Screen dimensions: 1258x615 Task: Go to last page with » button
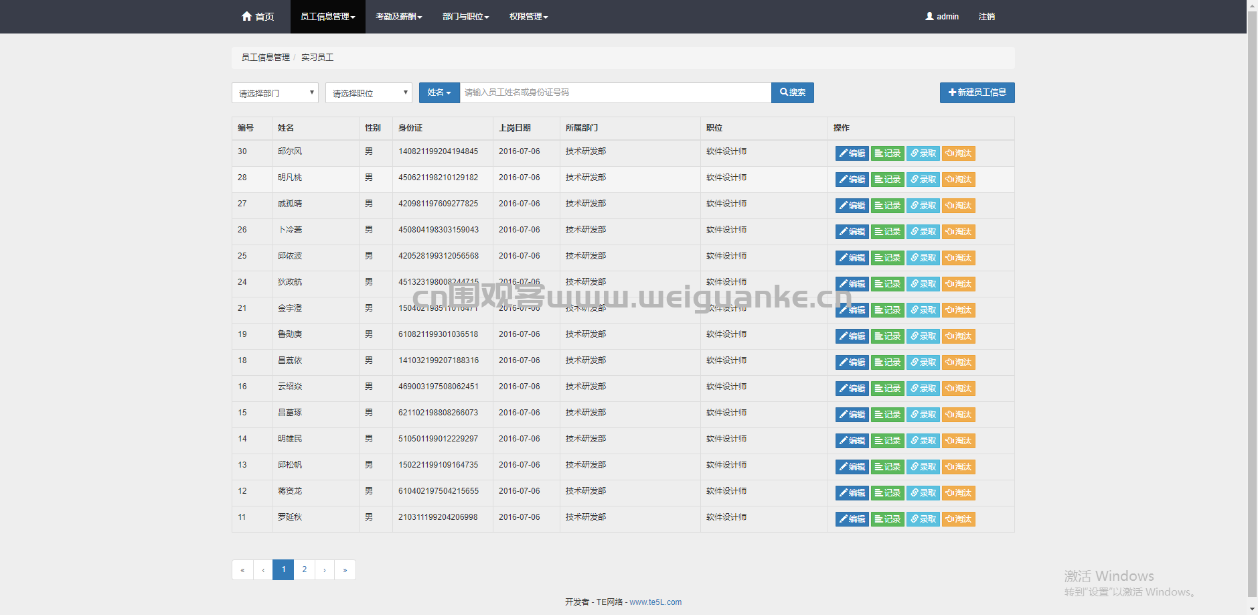pyautogui.click(x=345, y=569)
